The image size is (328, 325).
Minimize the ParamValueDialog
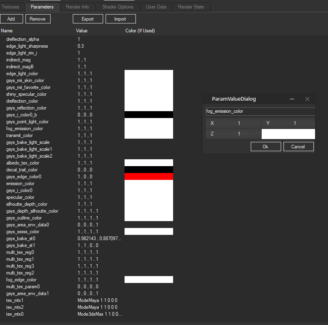coord(292,99)
